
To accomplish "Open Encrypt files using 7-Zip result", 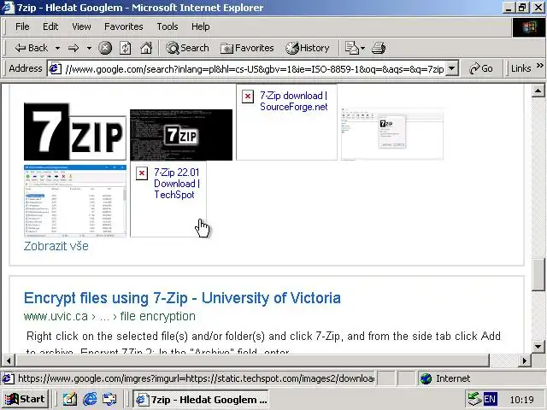I will [182, 298].
